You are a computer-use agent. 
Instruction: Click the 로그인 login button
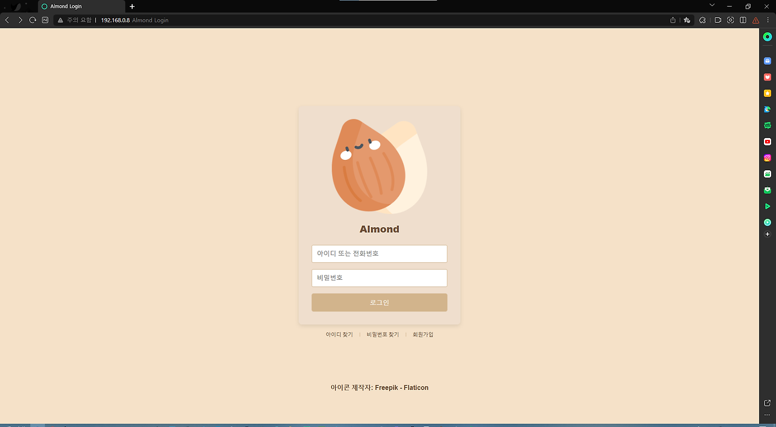pos(380,302)
